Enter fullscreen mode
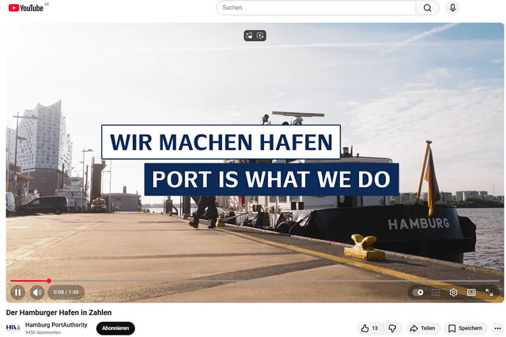This screenshot has height=337, width=506. click(x=489, y=292)
